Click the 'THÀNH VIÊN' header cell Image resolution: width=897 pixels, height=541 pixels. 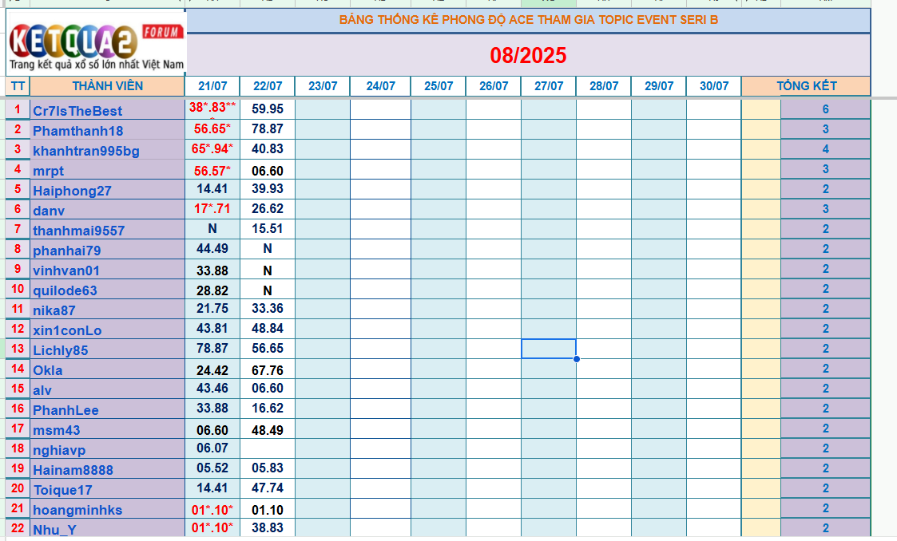108,86
